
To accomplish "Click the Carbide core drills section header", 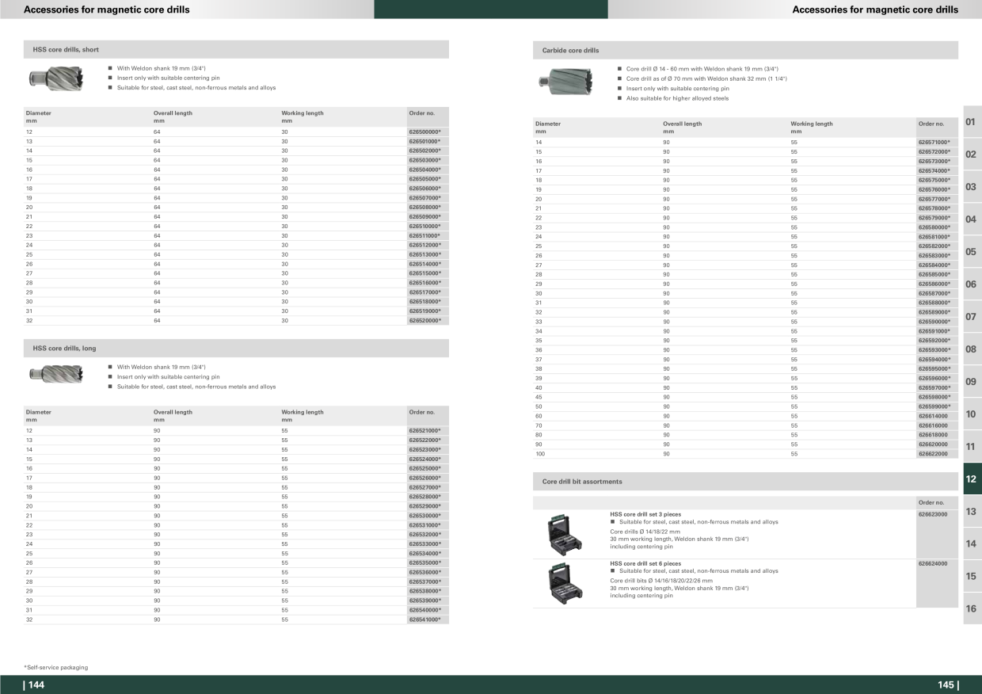I will tap(745, 50).
